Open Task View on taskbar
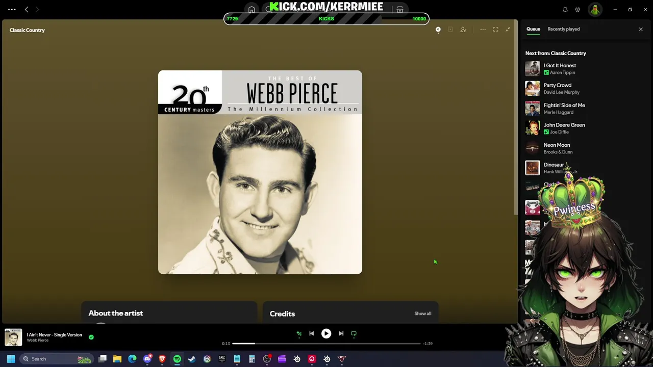Screen dimensions: 653x367 (x=102, y=359)
